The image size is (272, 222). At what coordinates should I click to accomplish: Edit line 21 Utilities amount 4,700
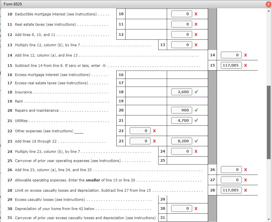(x=182, y=120)
